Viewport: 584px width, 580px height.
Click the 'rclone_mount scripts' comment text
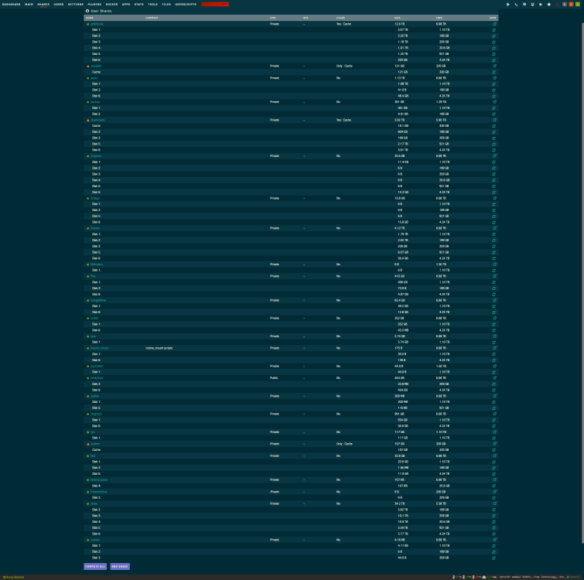(159, 348)
